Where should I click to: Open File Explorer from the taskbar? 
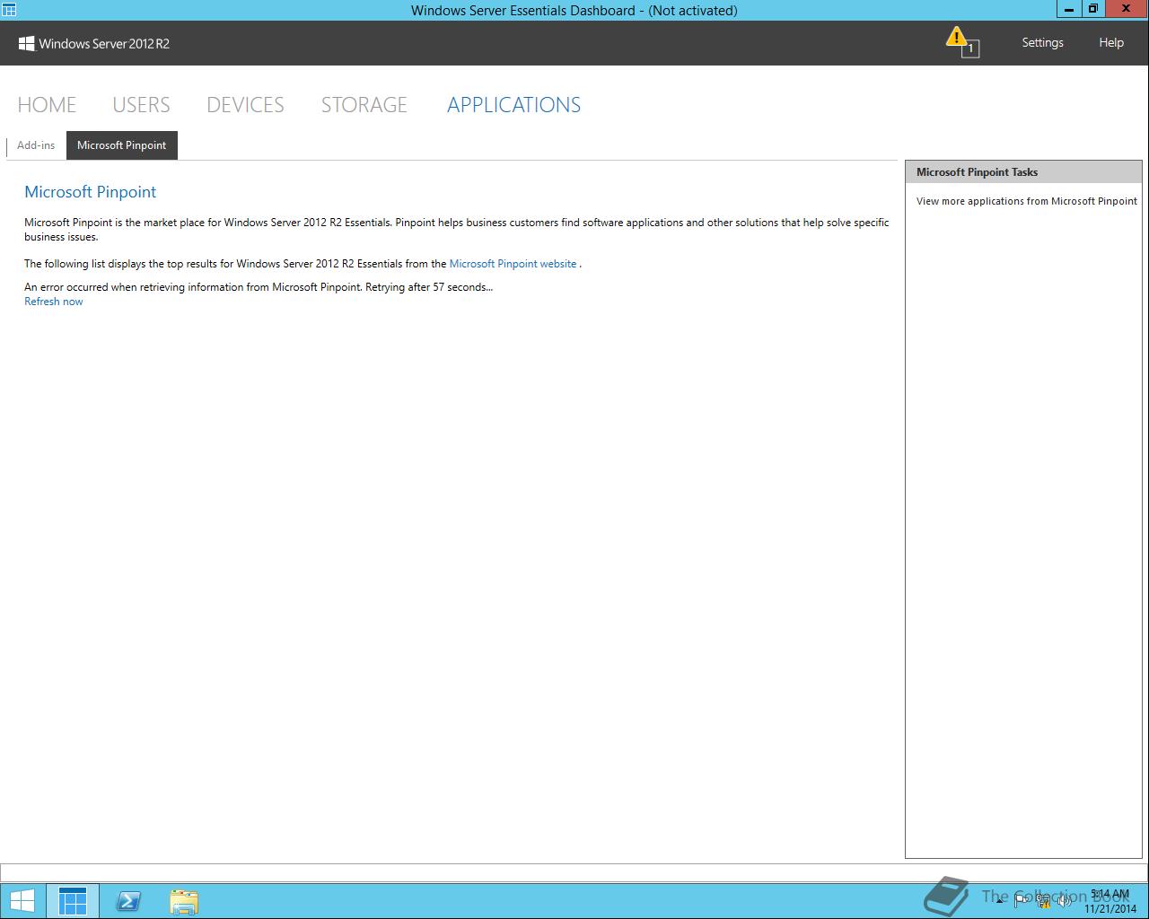(x=184, y=901)
